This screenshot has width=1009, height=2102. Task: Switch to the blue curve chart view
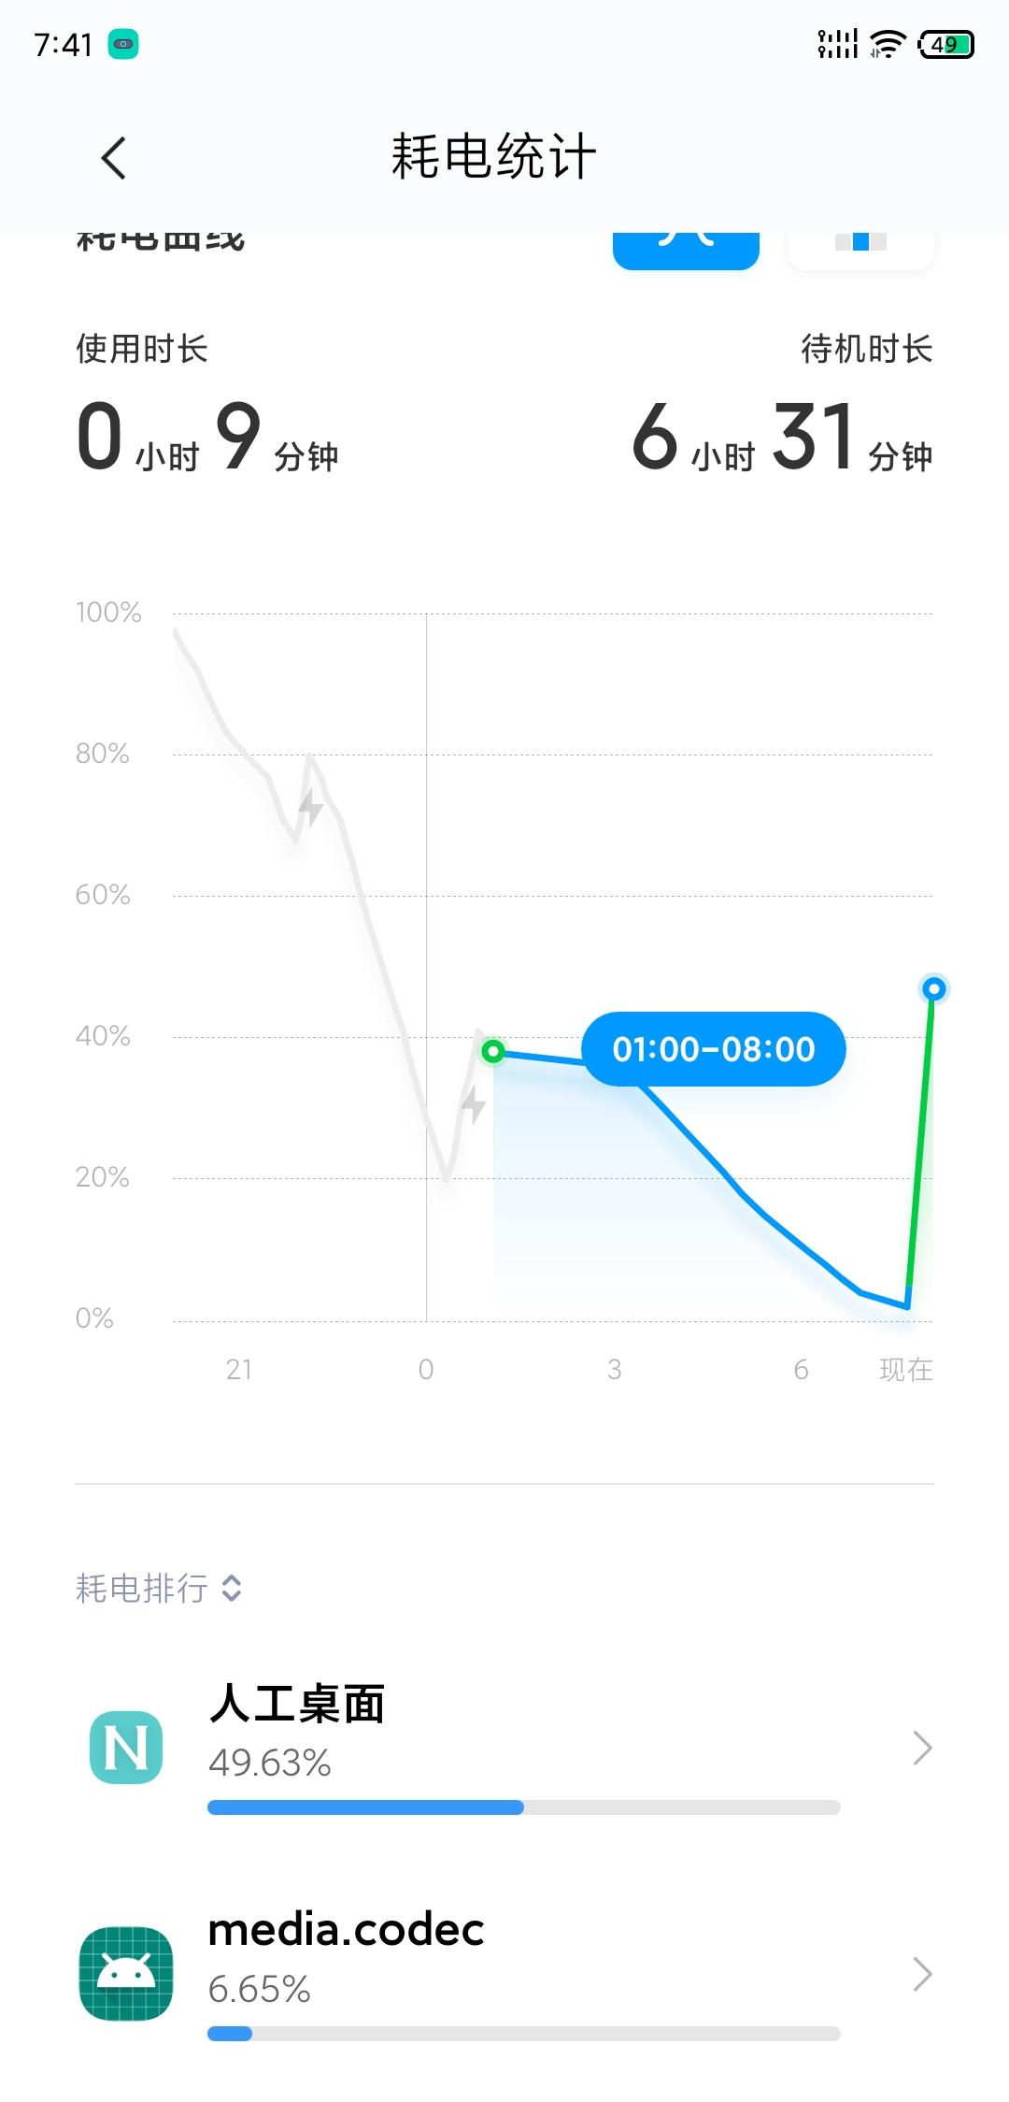[x=686, y=245]
